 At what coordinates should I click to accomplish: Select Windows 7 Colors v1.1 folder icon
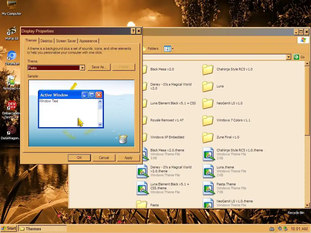click(x=208, y=120)
